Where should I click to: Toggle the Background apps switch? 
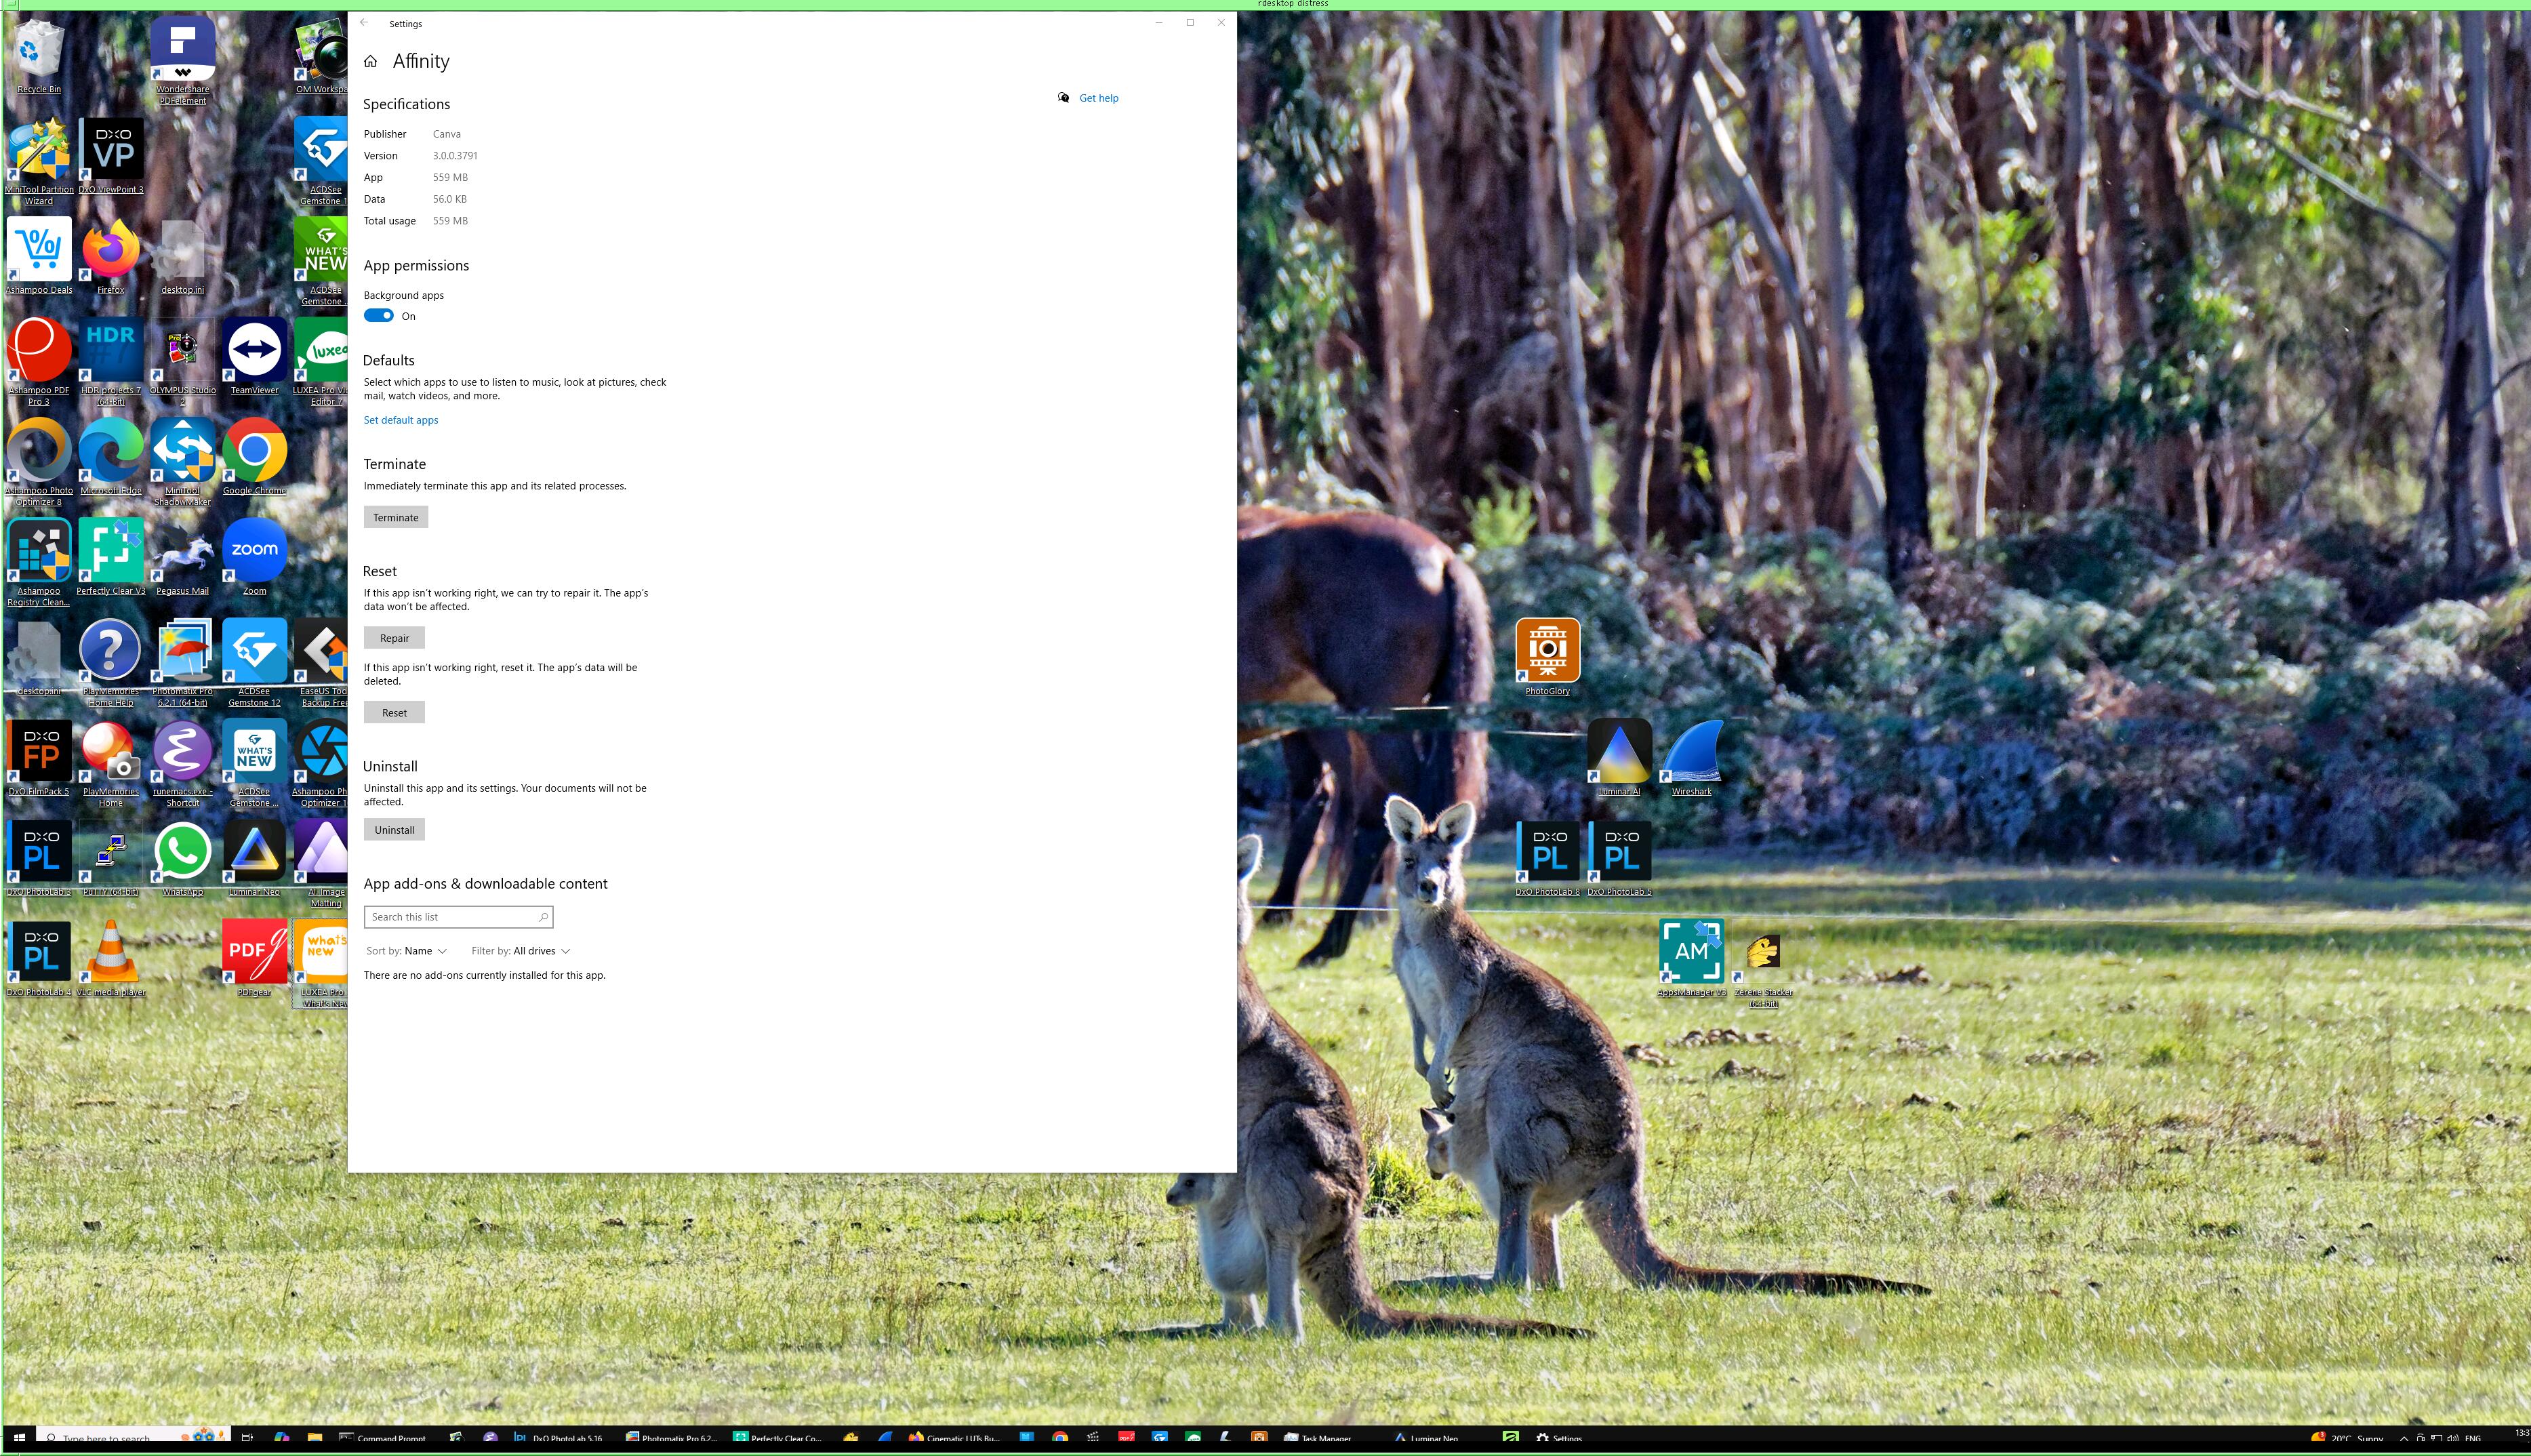(x=379, y=316)
